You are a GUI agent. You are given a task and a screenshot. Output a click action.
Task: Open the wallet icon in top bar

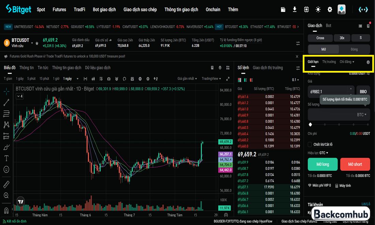[x=283, y=10]
